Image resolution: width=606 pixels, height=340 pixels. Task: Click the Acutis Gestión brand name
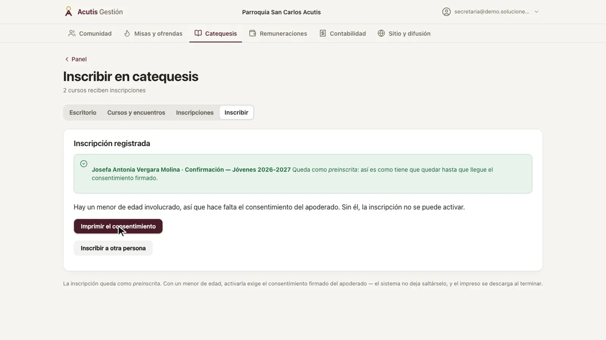[100, 12]
